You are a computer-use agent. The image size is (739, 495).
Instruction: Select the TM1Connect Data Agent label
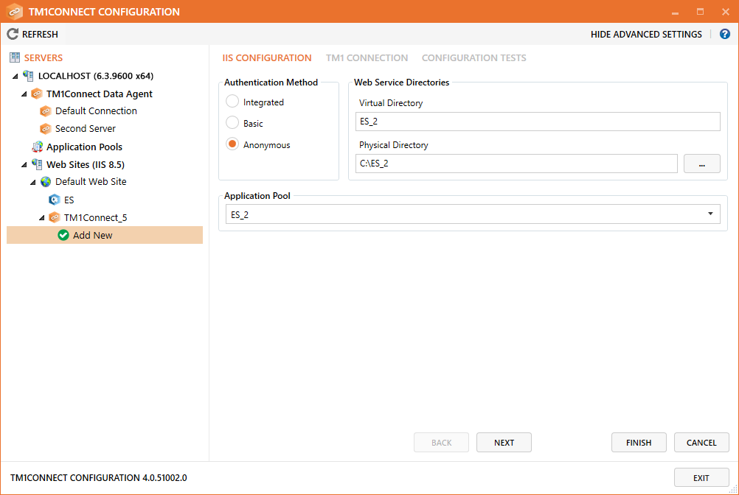click(100, 94)
